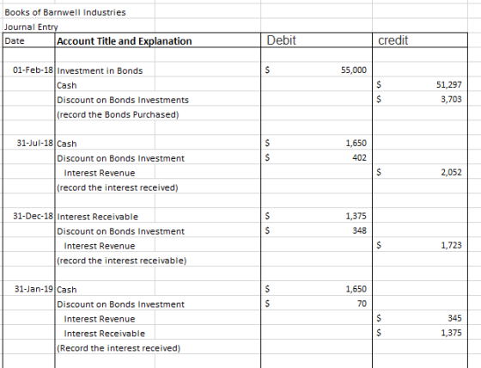The height and width of the screenshot is (368, 481).
Task: Click the 'Date' column header
Action: click(x=15, y=41)
